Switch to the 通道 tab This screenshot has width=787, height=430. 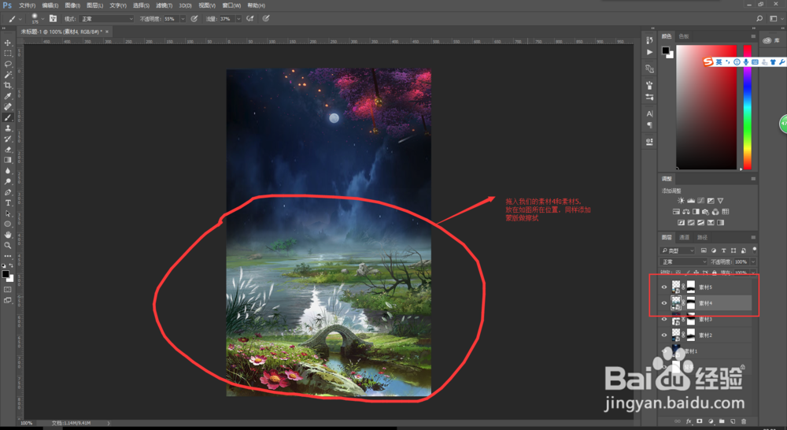(x=684, y=237)
